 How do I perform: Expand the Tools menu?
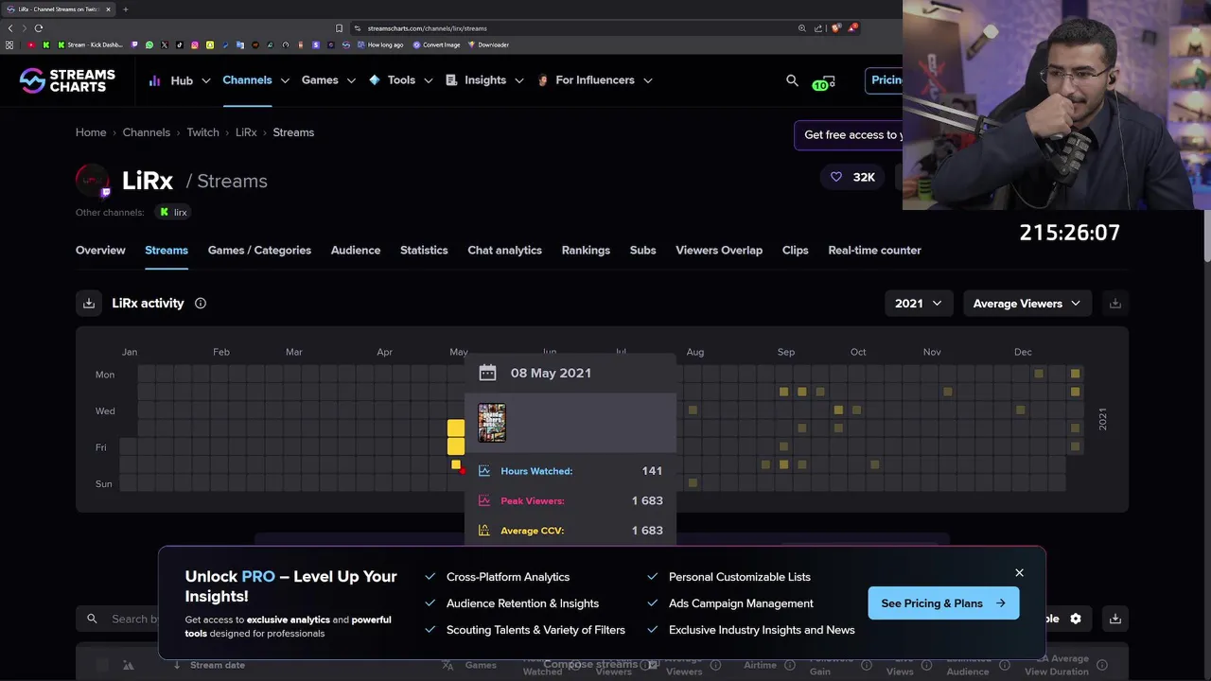pyautogui.click(x=401, y=80)
